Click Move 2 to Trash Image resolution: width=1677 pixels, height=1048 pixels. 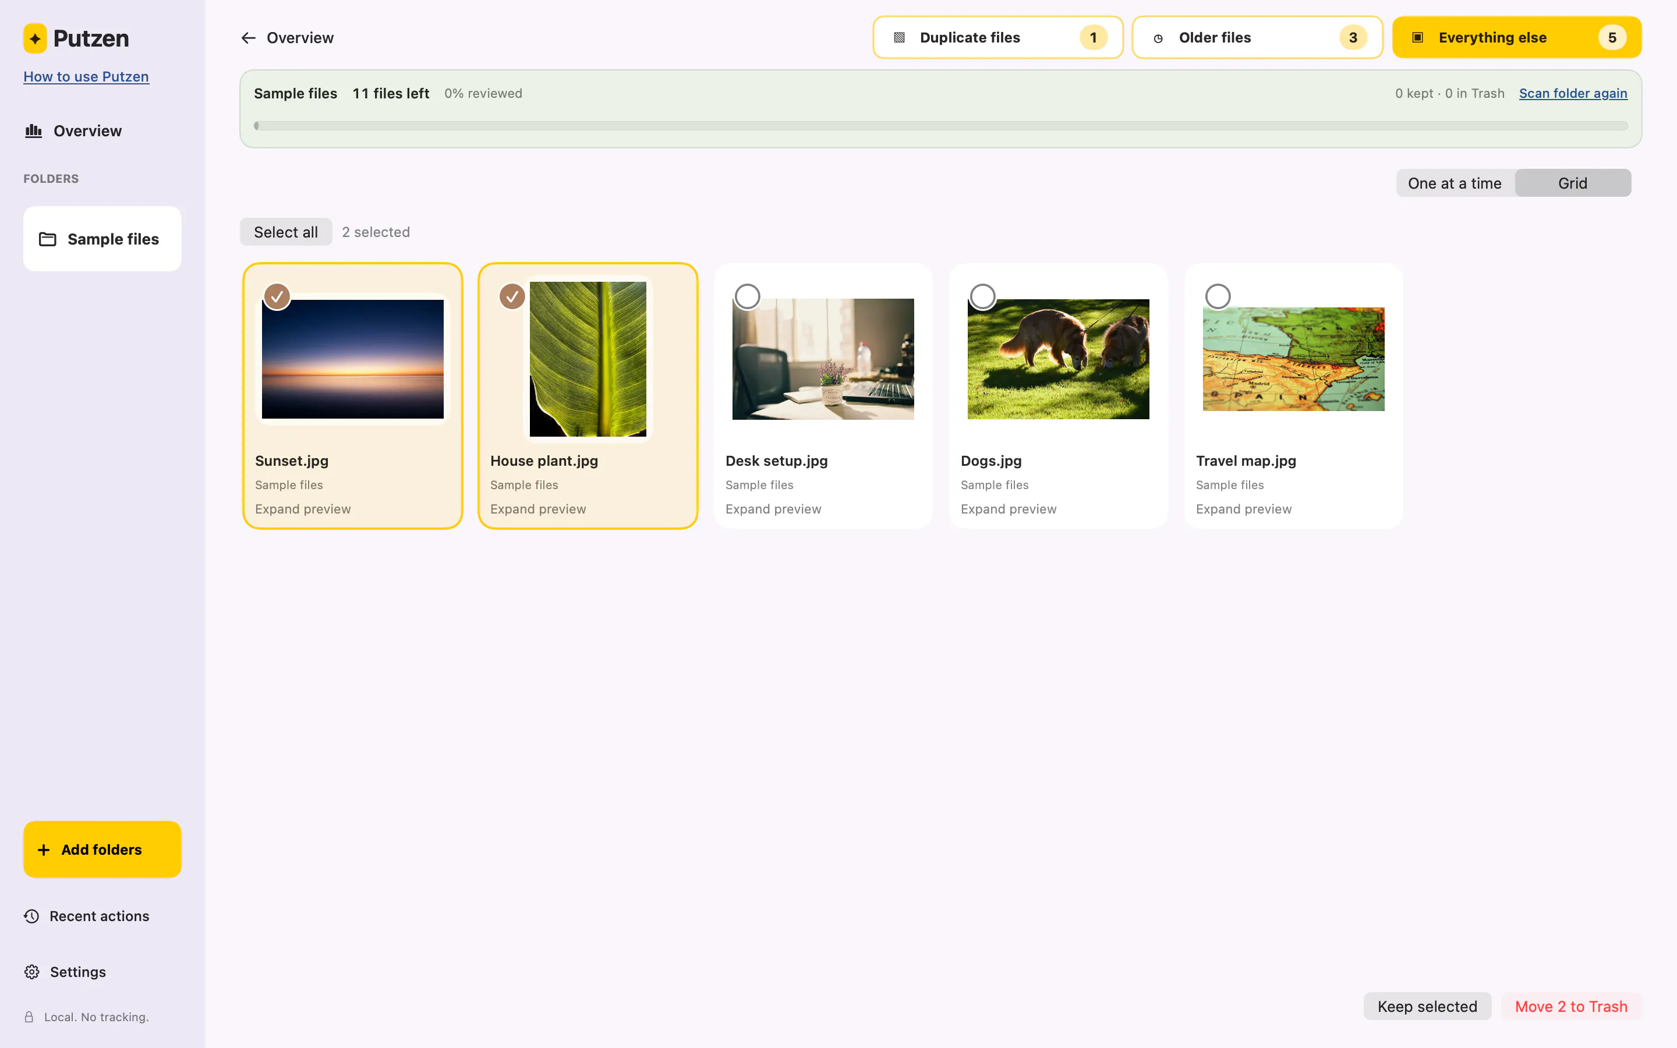(x=1571, y=1007)
